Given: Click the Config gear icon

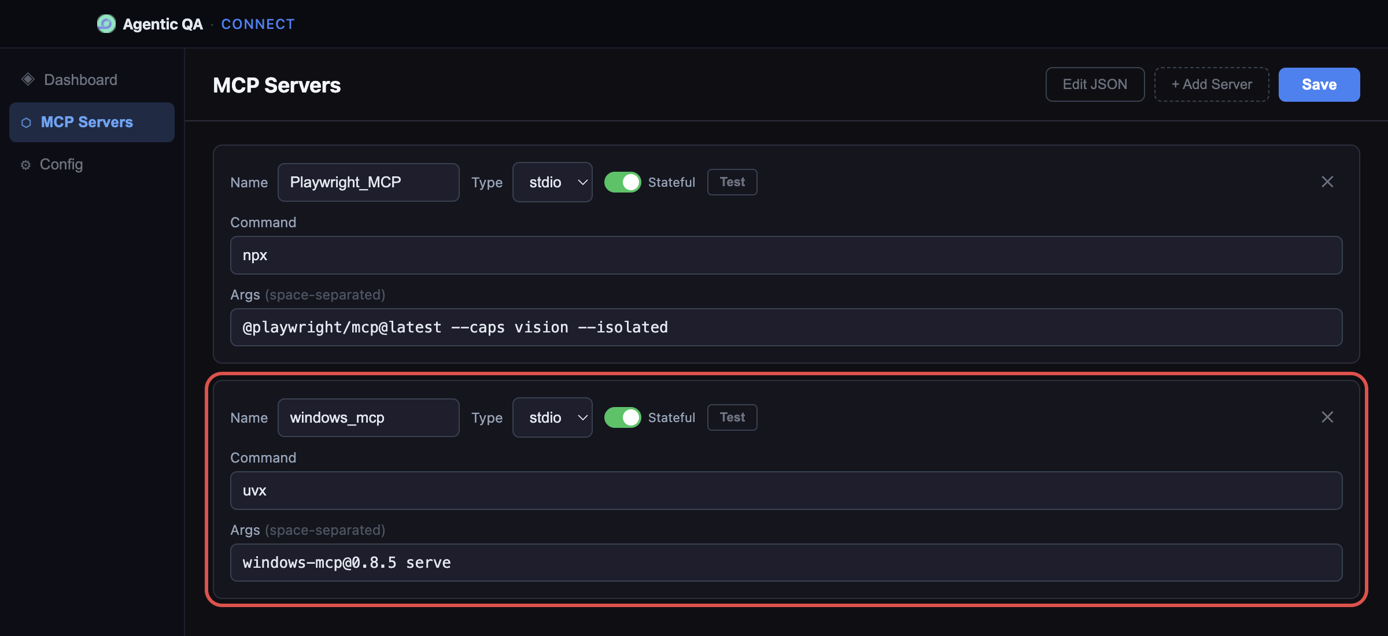Looking at the screenshot, I should click(x=25, y=165).
